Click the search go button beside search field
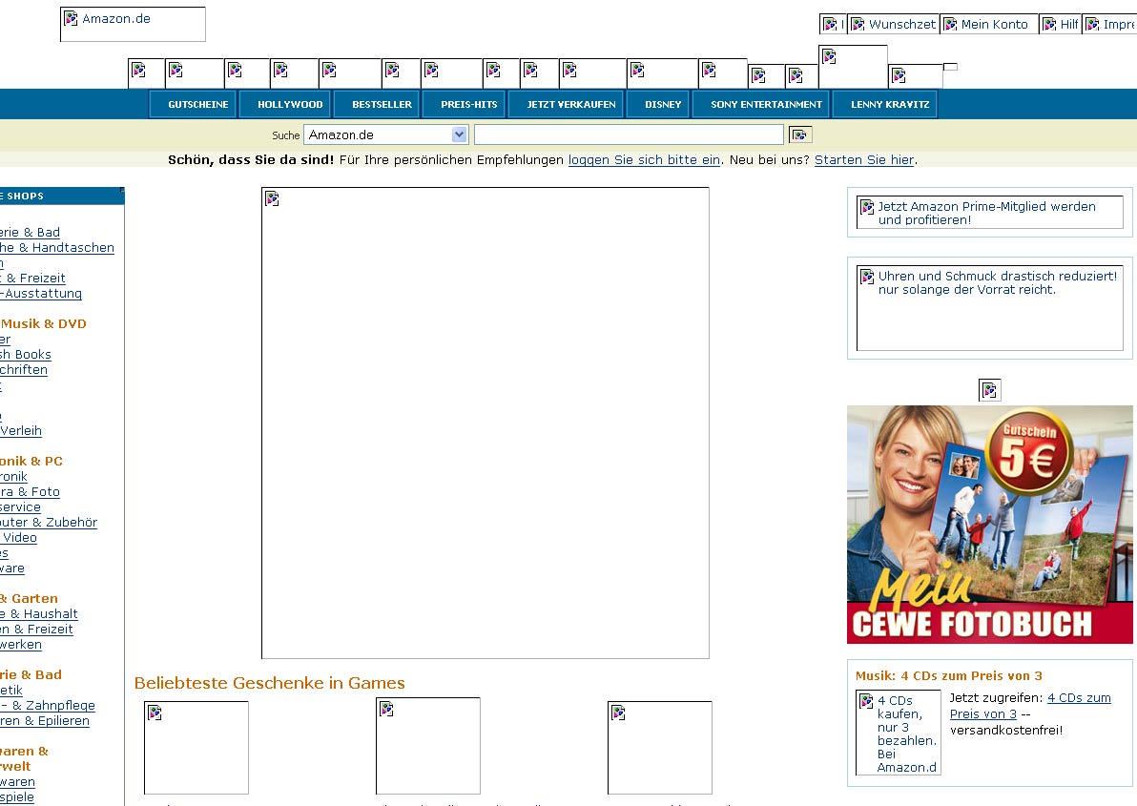 (800, 134)
